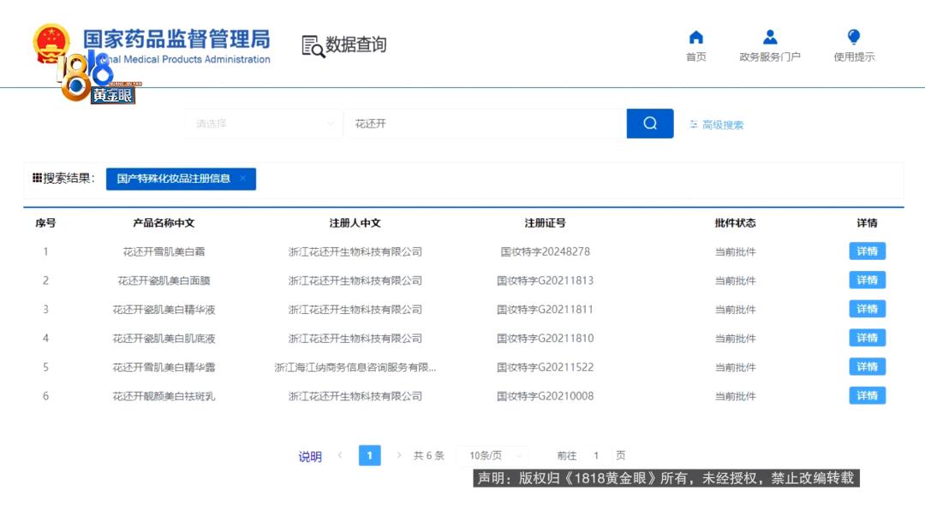The width and height of the screenshot is (925, 520).
Task: Click the 搜索结果 grid icon
Action: tap(37, 178)
